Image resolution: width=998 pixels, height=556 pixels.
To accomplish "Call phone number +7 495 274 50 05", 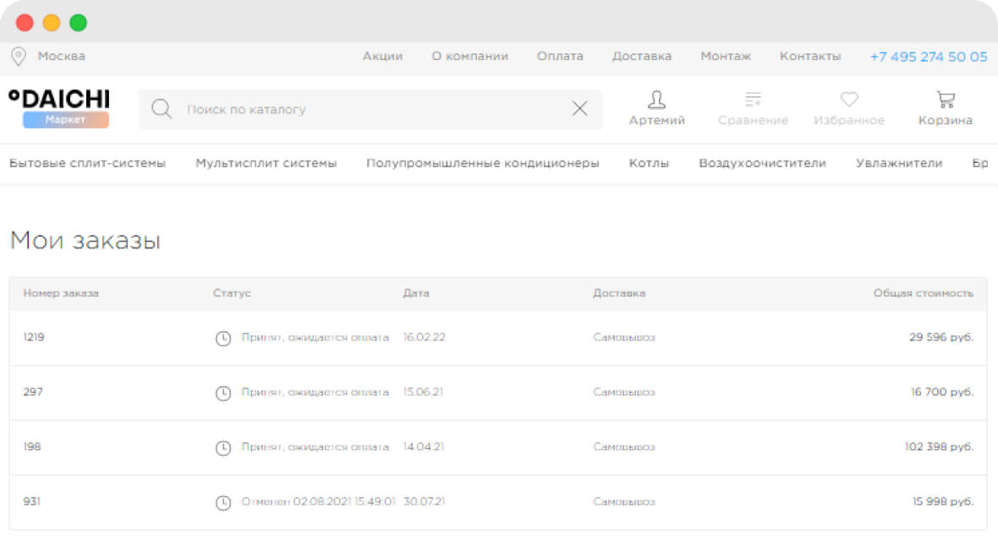I will (928, 57).
